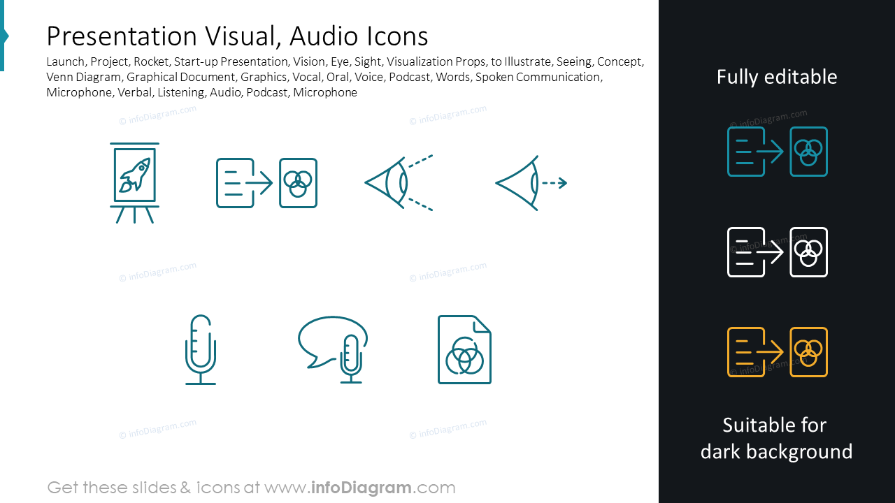
Task: Click the teal editable icon variant in sidebar
Action: click(777, 151)
